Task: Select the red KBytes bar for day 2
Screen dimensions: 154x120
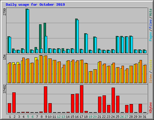Action: 14,103
